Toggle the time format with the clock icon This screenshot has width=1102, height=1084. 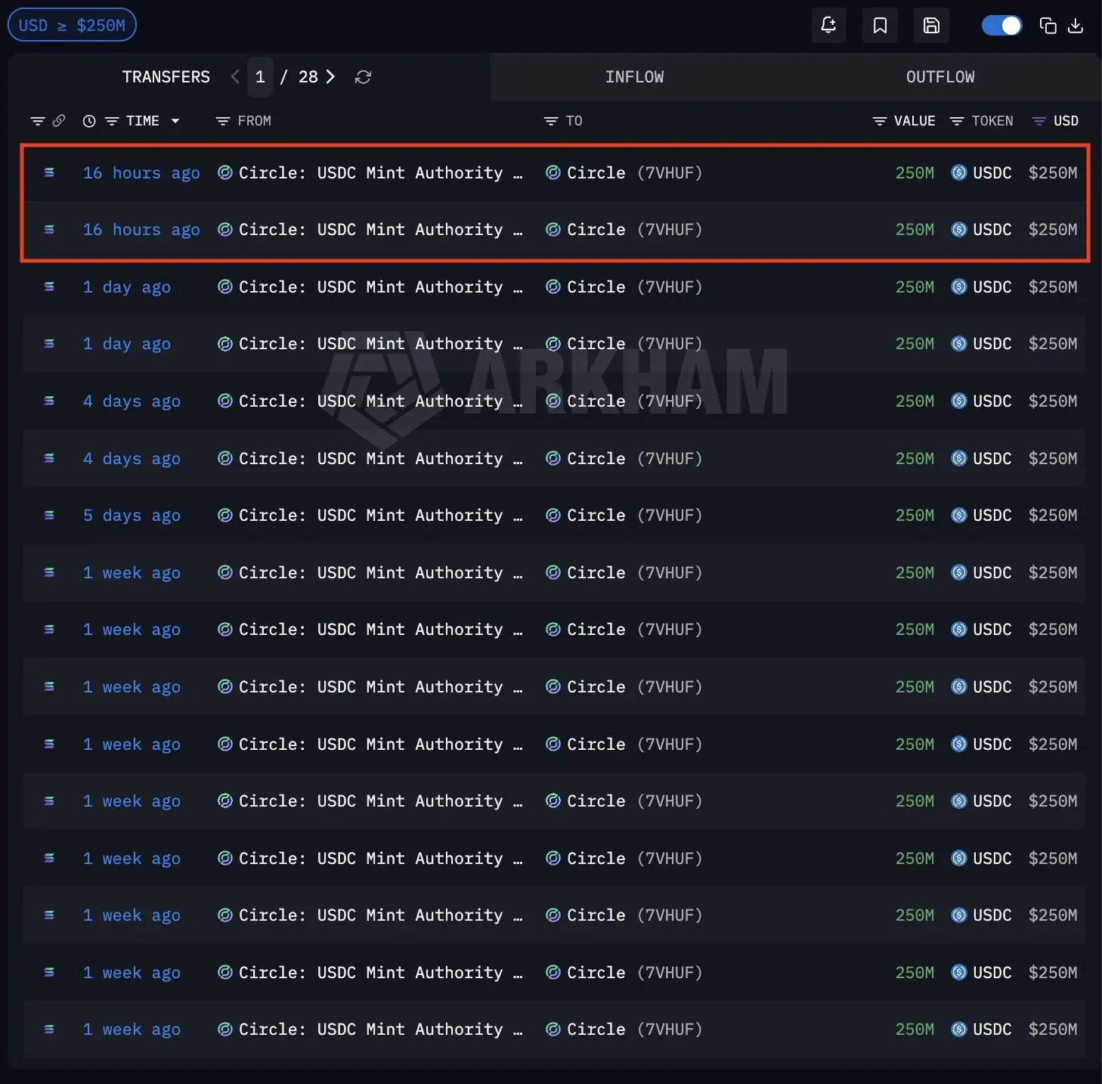(89, 121)
